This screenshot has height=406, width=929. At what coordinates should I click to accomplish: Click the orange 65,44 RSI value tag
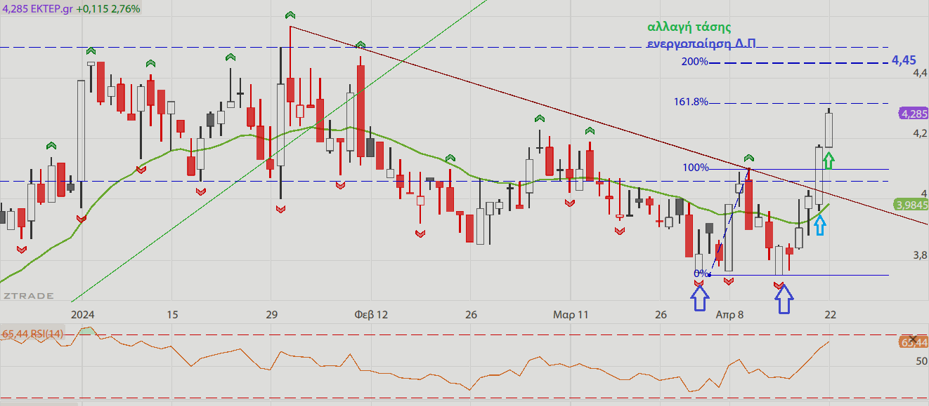pos(913,342)
